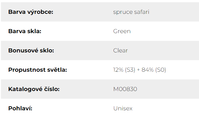This screenshot has height=119, width=199.
Task: Click the 'Pohlaví:' label
Action: pos(20,108)
